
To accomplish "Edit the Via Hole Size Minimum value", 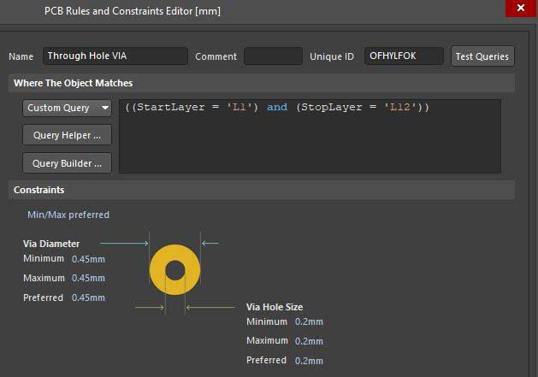I will pyautogui.click(x=309, y=322).
